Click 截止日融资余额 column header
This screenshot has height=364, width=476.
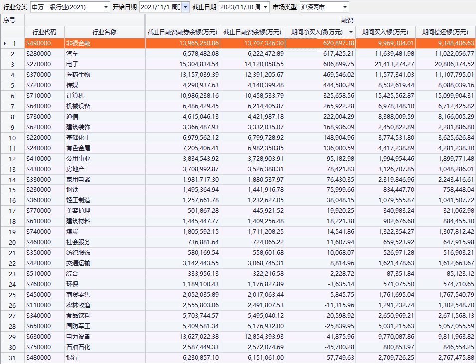[x=252, y=32]
